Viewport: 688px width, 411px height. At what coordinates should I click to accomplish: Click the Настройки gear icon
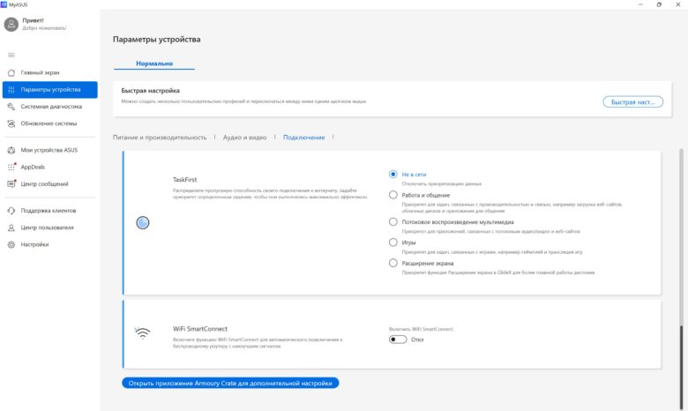pyautogui.click(x=11, y=244)
